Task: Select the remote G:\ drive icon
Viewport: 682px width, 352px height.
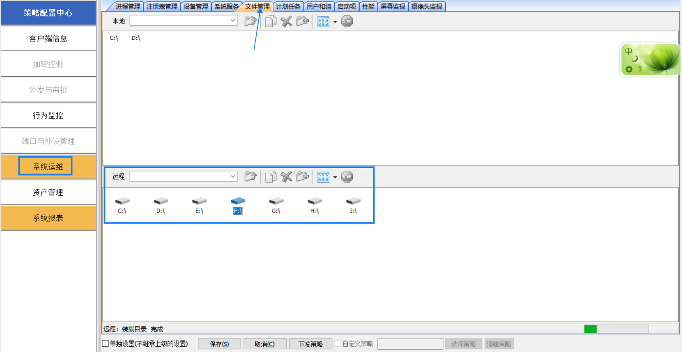Action: coord(276,205)
